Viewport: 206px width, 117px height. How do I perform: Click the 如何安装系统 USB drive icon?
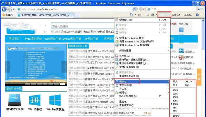coord(15,100)
